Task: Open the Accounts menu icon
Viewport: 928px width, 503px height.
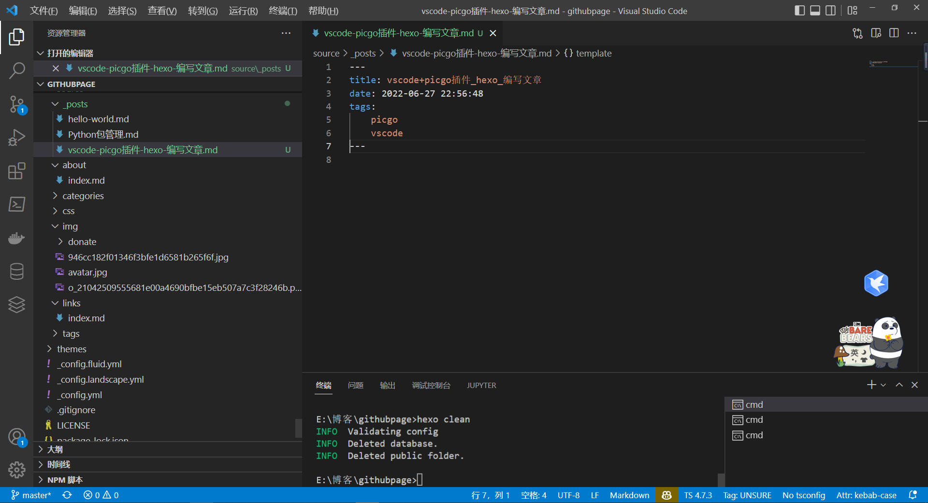Action: [x=16, y=437]
